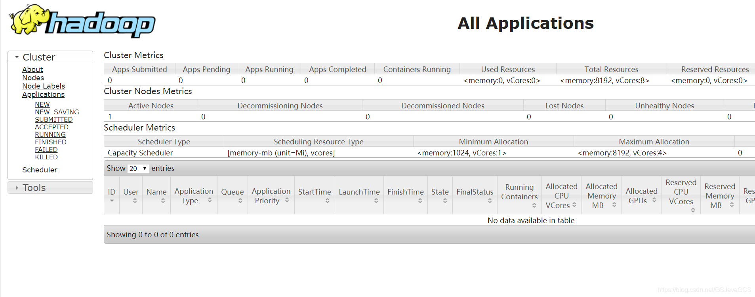This screenshot has width=755, height=297.
Task: Sort table by Allocated Memory MB column
Action: coord(601,195)
